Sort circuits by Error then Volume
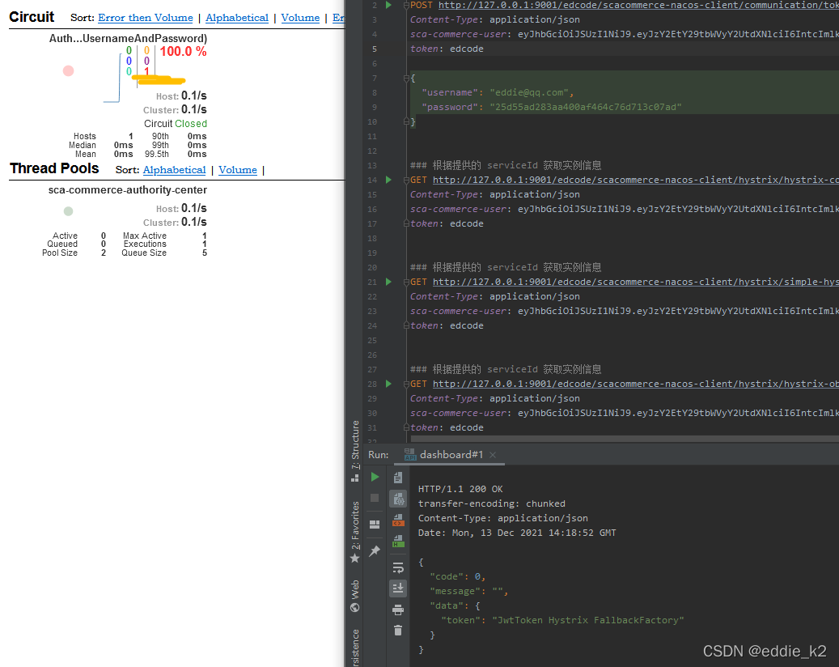This screenshot has height=667, width=839. tap(146, 18)
